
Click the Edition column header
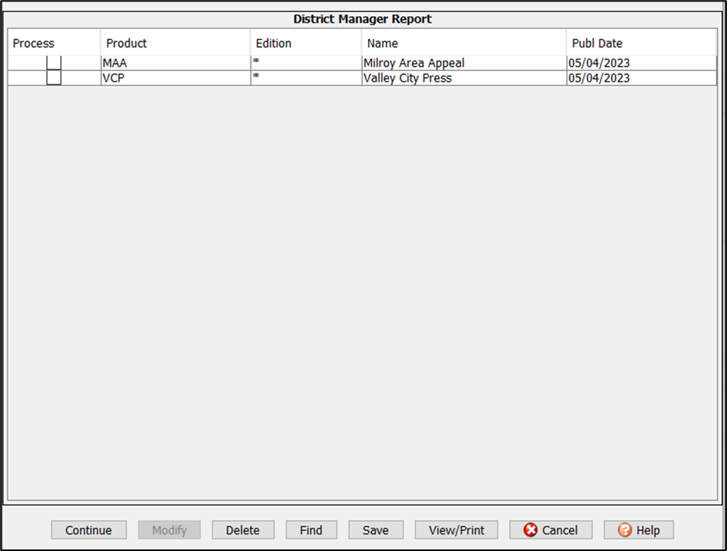pyautogui.click(x=273, y=43)
